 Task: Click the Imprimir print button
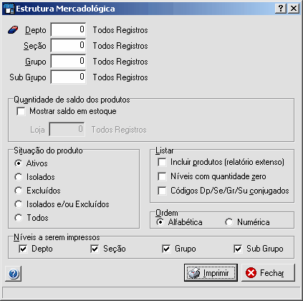tap(211, 272)
